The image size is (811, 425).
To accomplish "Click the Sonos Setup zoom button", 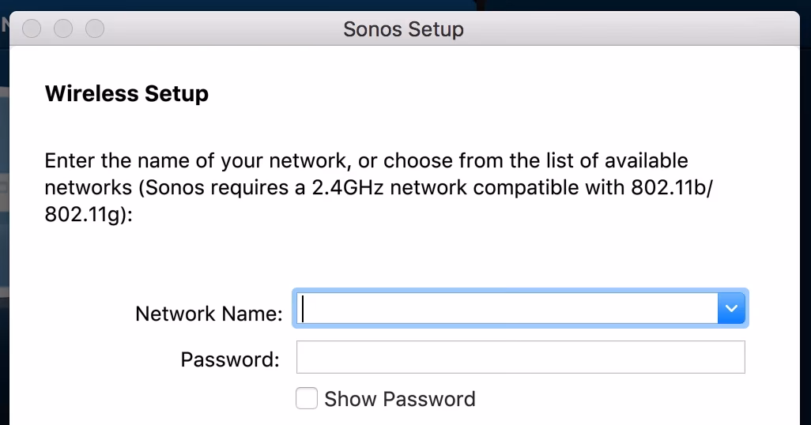I will 95,28.
